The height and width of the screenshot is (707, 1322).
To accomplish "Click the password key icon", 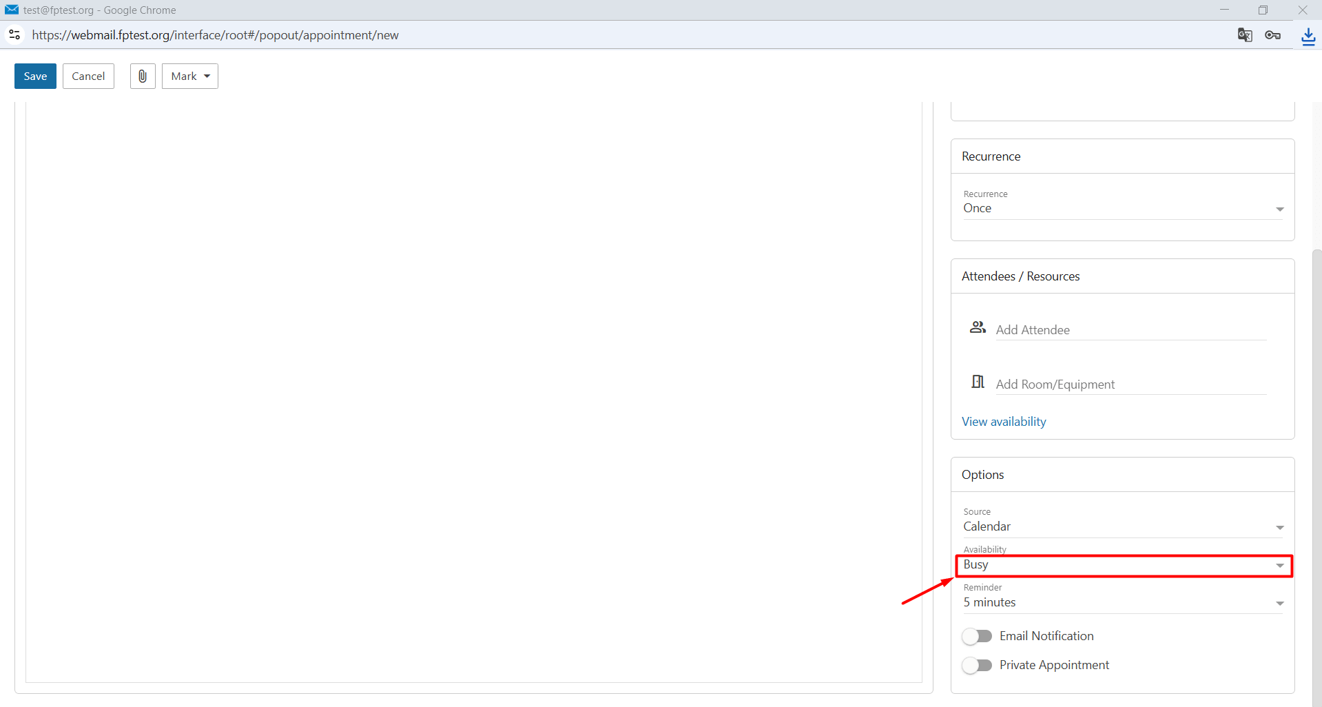I will 1273,35.
